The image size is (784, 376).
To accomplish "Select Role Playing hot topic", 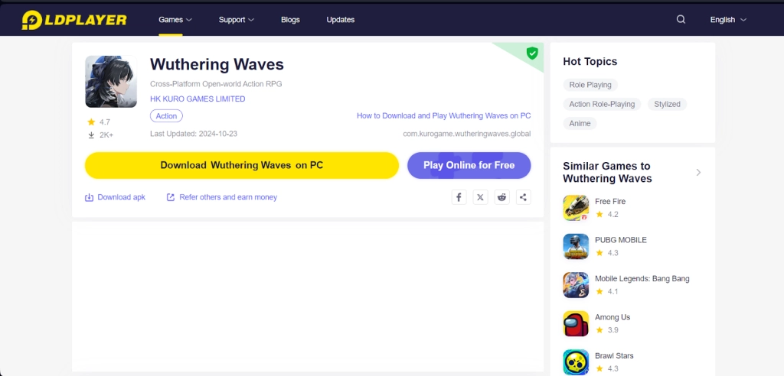I will point(590,85).
